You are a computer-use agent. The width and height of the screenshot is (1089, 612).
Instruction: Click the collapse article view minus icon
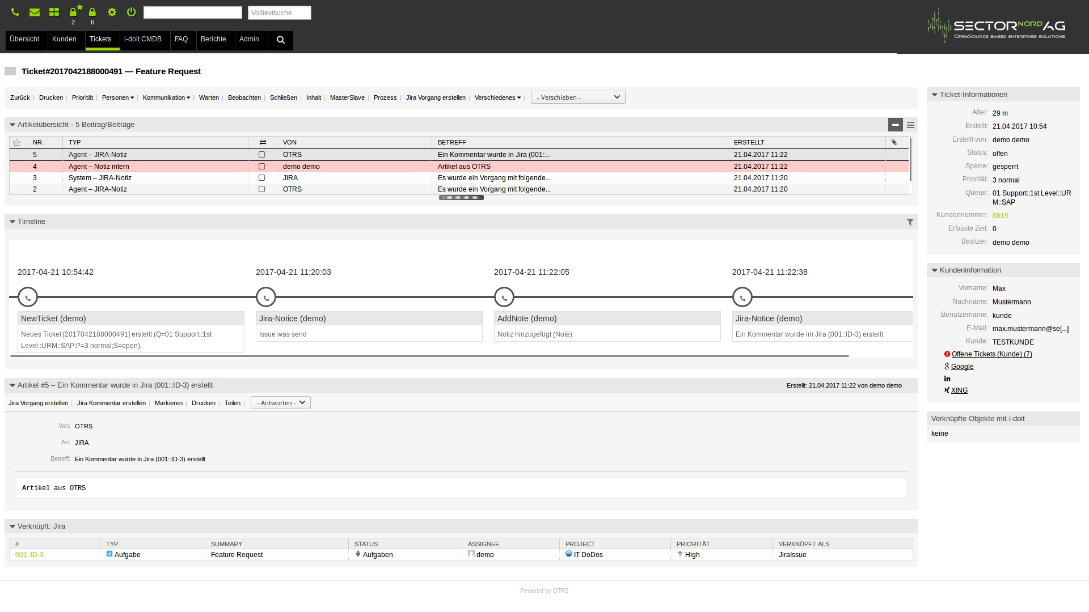pyautogui.click(x=895, y=125)
